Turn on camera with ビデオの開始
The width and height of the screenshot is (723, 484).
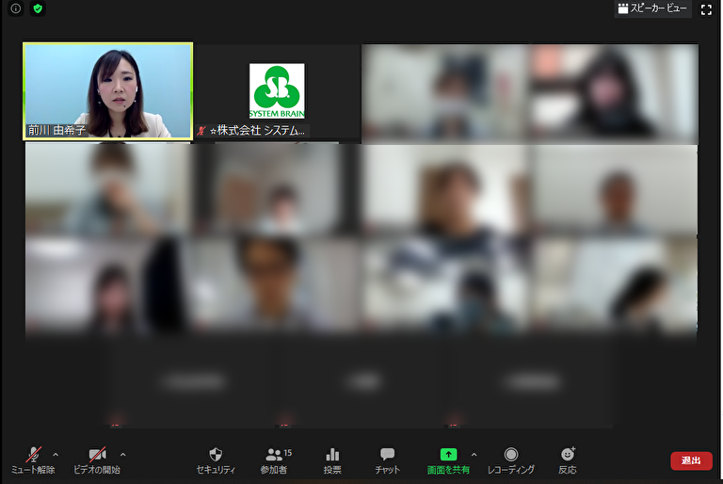[97, 460]
